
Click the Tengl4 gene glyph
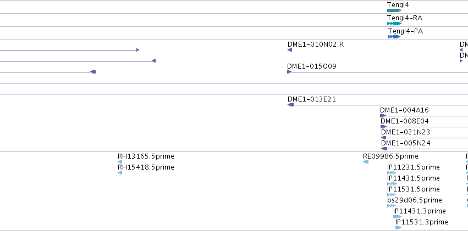394,10
